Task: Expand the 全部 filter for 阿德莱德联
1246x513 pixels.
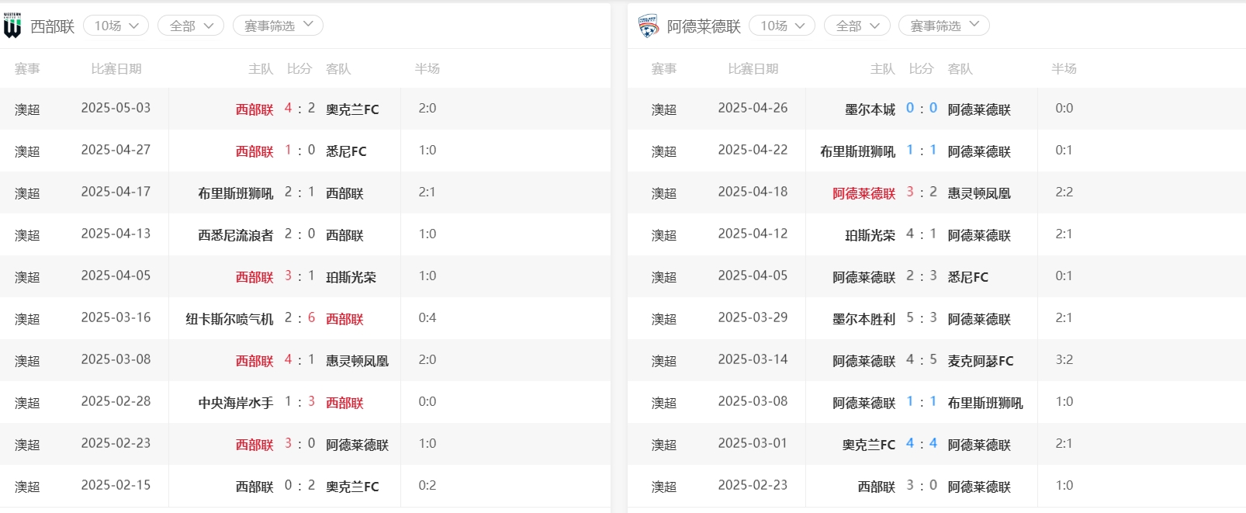Action: 857,26
